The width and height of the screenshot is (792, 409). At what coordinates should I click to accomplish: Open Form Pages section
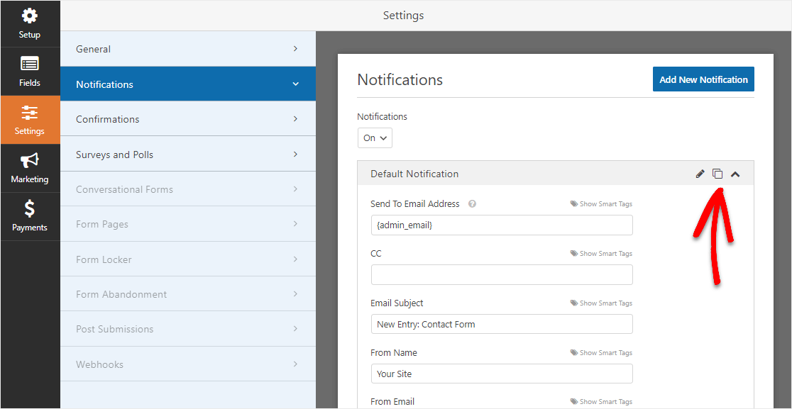coord(188,224)
